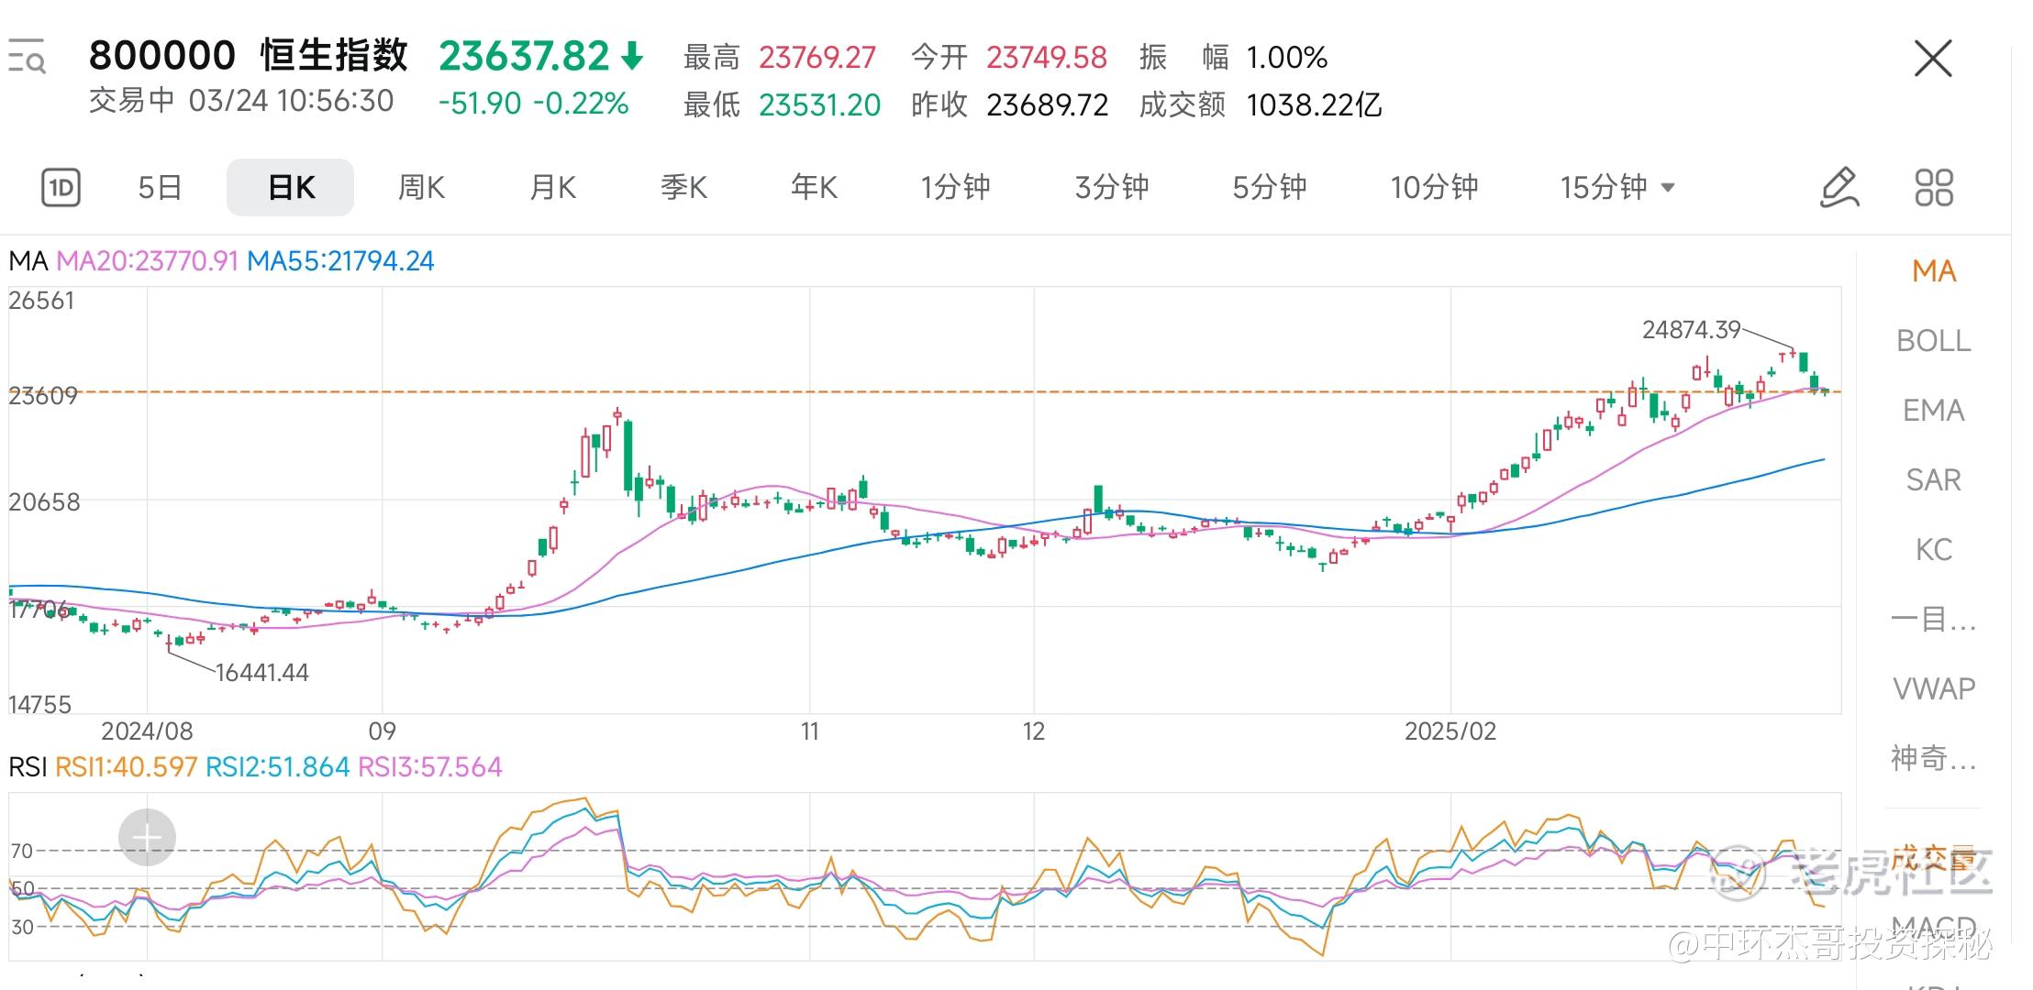Select the 月K monthly tab

coord(552,188)
